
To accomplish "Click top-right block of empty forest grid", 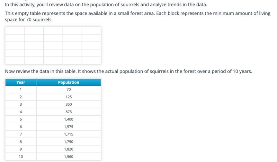I will coord(91,31).
